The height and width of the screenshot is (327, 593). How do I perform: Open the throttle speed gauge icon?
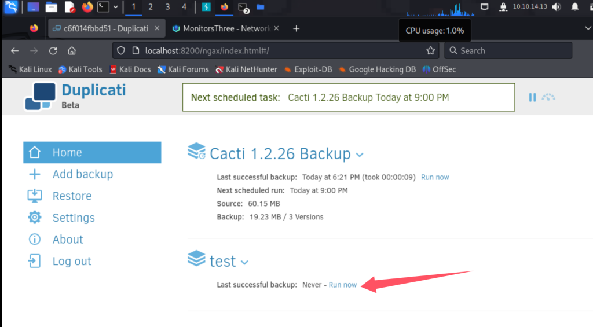pyautogui.click(x=548, y=97)
